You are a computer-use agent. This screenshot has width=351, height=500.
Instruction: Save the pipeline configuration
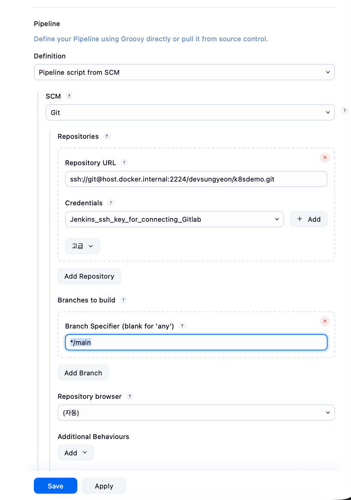[55, 486]
